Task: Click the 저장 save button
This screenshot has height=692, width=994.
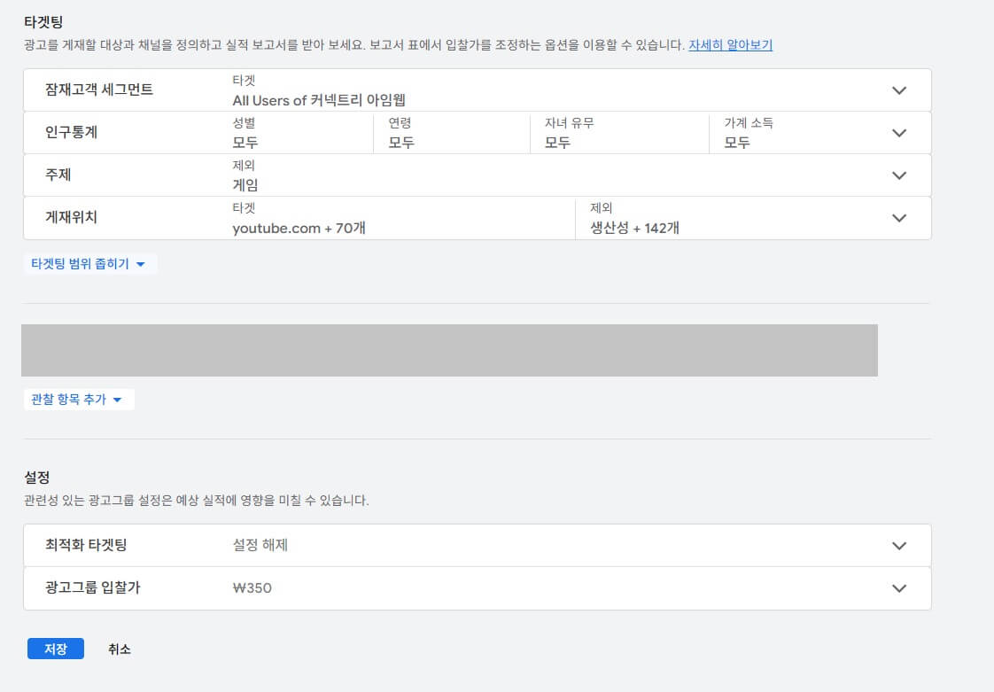Action: [x=55, y=649]
